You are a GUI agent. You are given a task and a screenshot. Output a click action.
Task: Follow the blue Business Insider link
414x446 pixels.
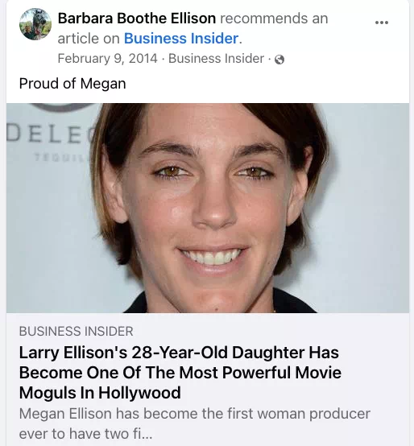point(181,39)
